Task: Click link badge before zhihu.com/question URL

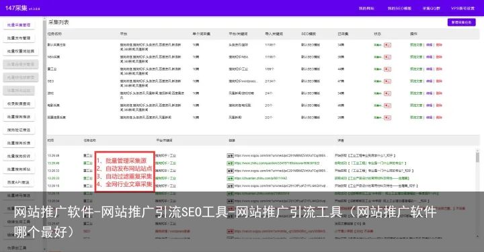Action: click(231, 163)
